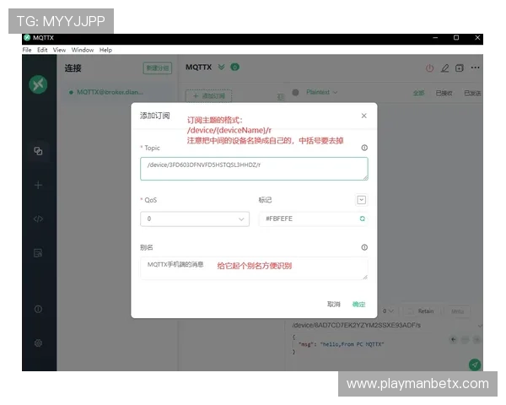Click the unread message count badge

(234, 67)
